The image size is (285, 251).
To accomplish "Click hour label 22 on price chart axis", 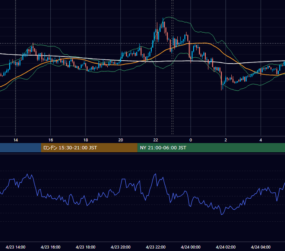I will coord(155,140).
